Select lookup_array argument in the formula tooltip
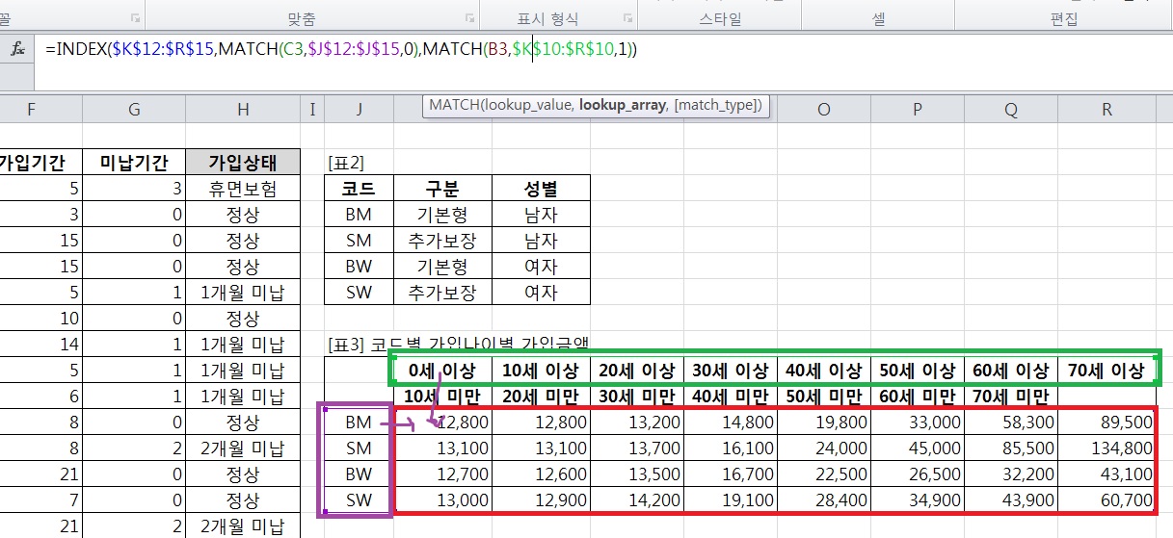 pyautogui.click(x=622, y=105)
